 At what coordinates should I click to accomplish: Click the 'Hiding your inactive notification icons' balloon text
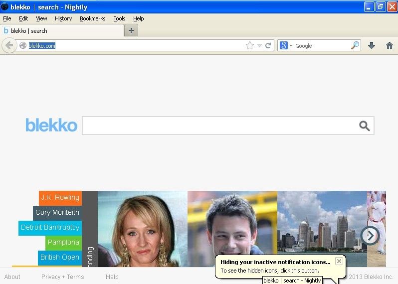pos(275,262)
